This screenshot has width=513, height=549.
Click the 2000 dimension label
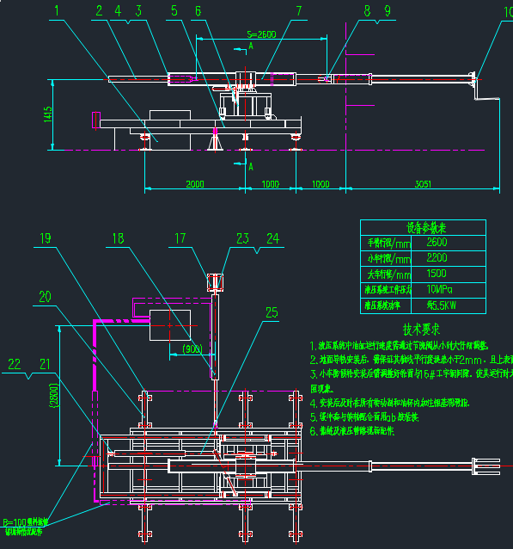tap(195, 184)
